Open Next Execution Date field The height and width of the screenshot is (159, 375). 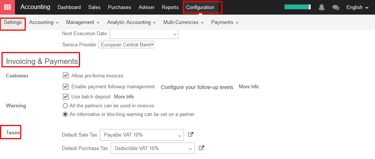[144, 34]
